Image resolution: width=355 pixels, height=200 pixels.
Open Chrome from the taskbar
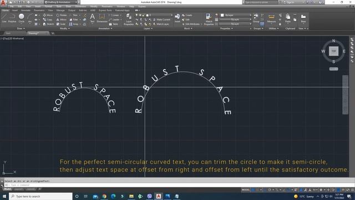pyautogui.click(x=104, y=196)
